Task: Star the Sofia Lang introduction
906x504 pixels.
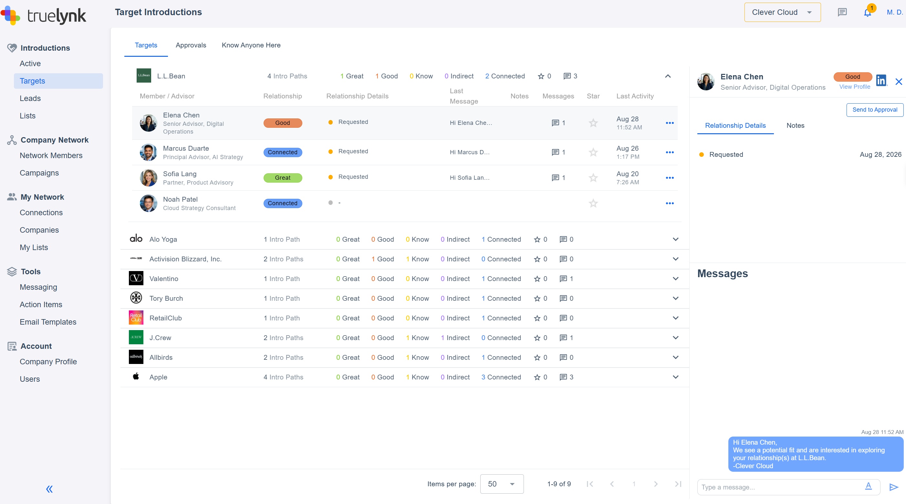Action: pos(593,178)
